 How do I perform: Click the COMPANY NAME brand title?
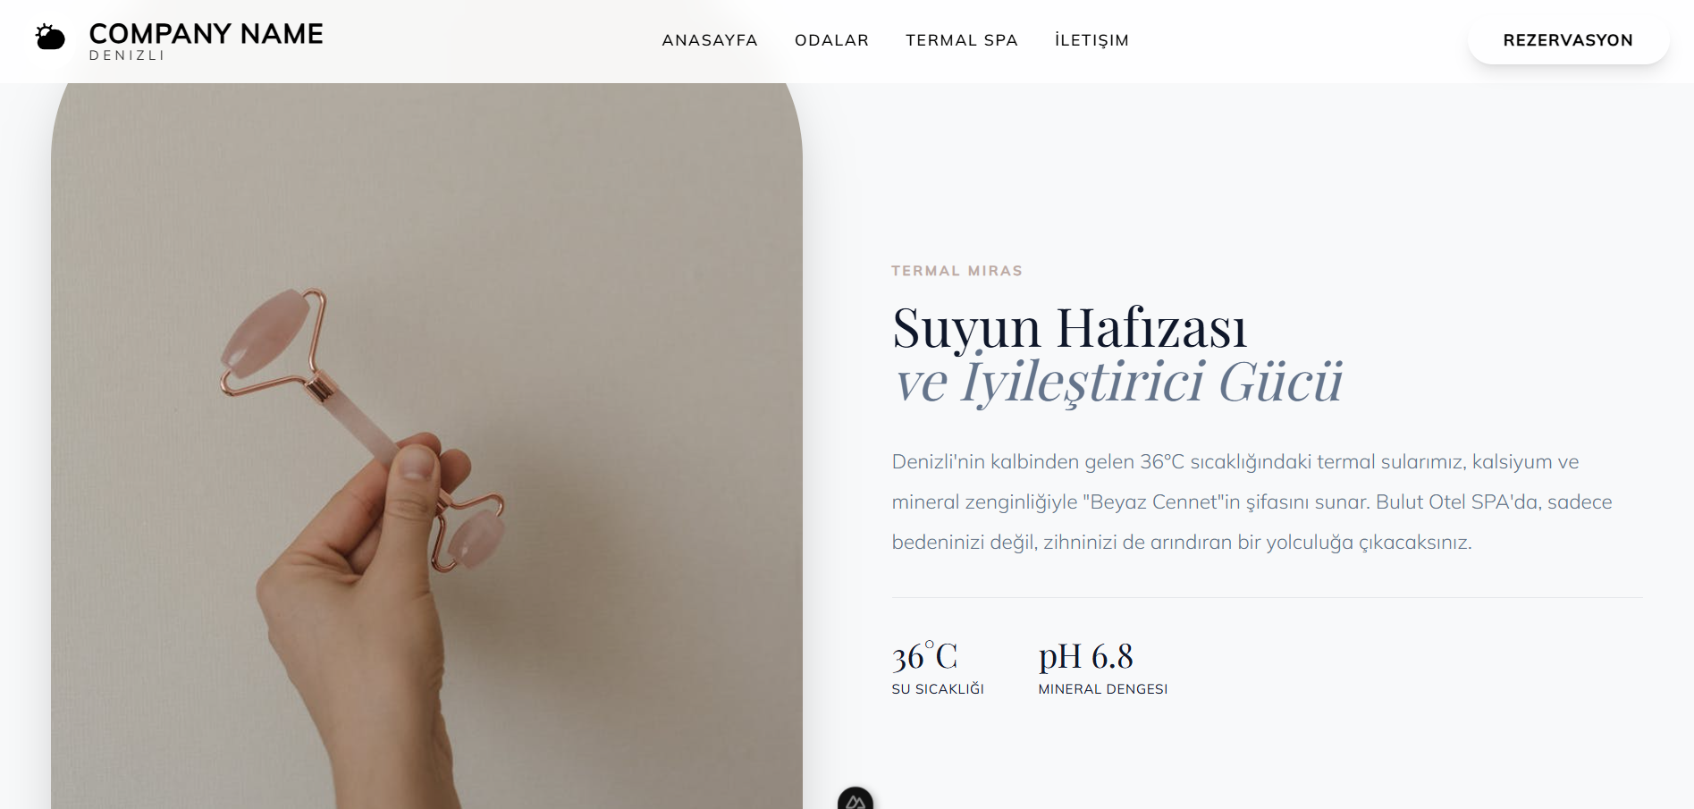coord(206,33)
